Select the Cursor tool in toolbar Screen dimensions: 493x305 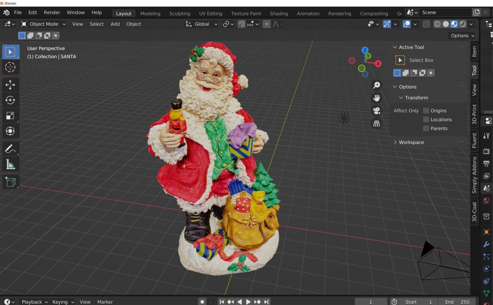coord(10,67)
